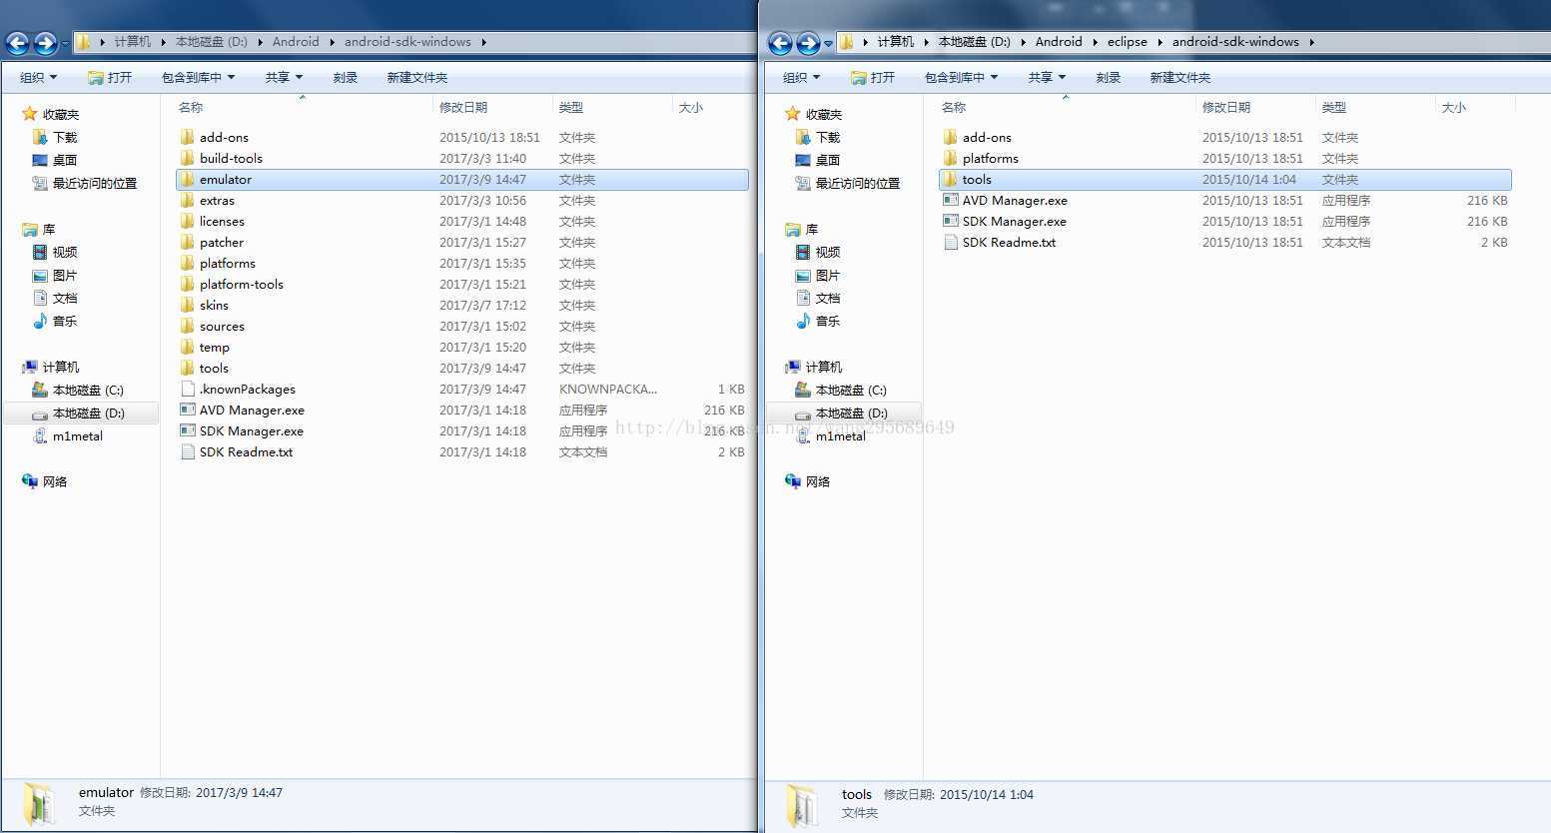Expand arrow after eclipse in right address bar

click(1161, 43)
